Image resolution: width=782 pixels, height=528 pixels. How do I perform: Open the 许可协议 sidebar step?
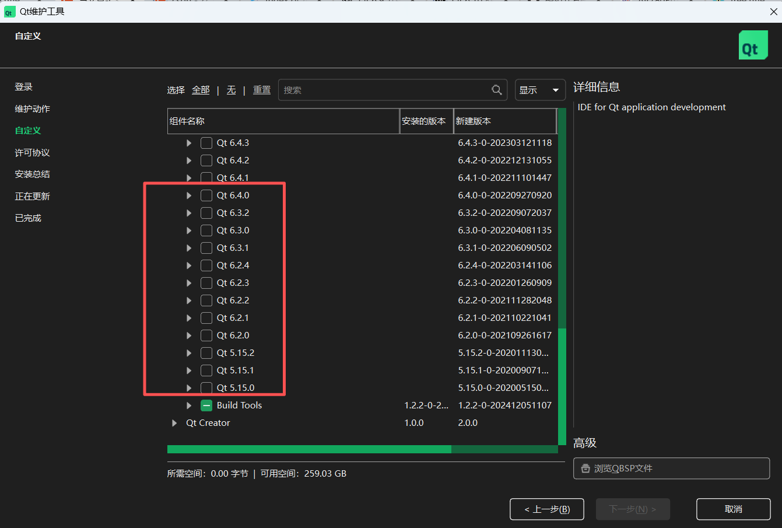tap(33, 153)
